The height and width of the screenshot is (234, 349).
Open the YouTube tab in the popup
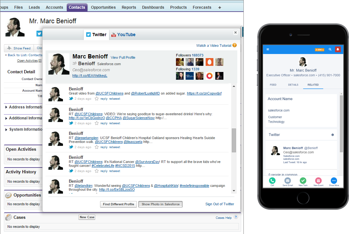[123, 35]
